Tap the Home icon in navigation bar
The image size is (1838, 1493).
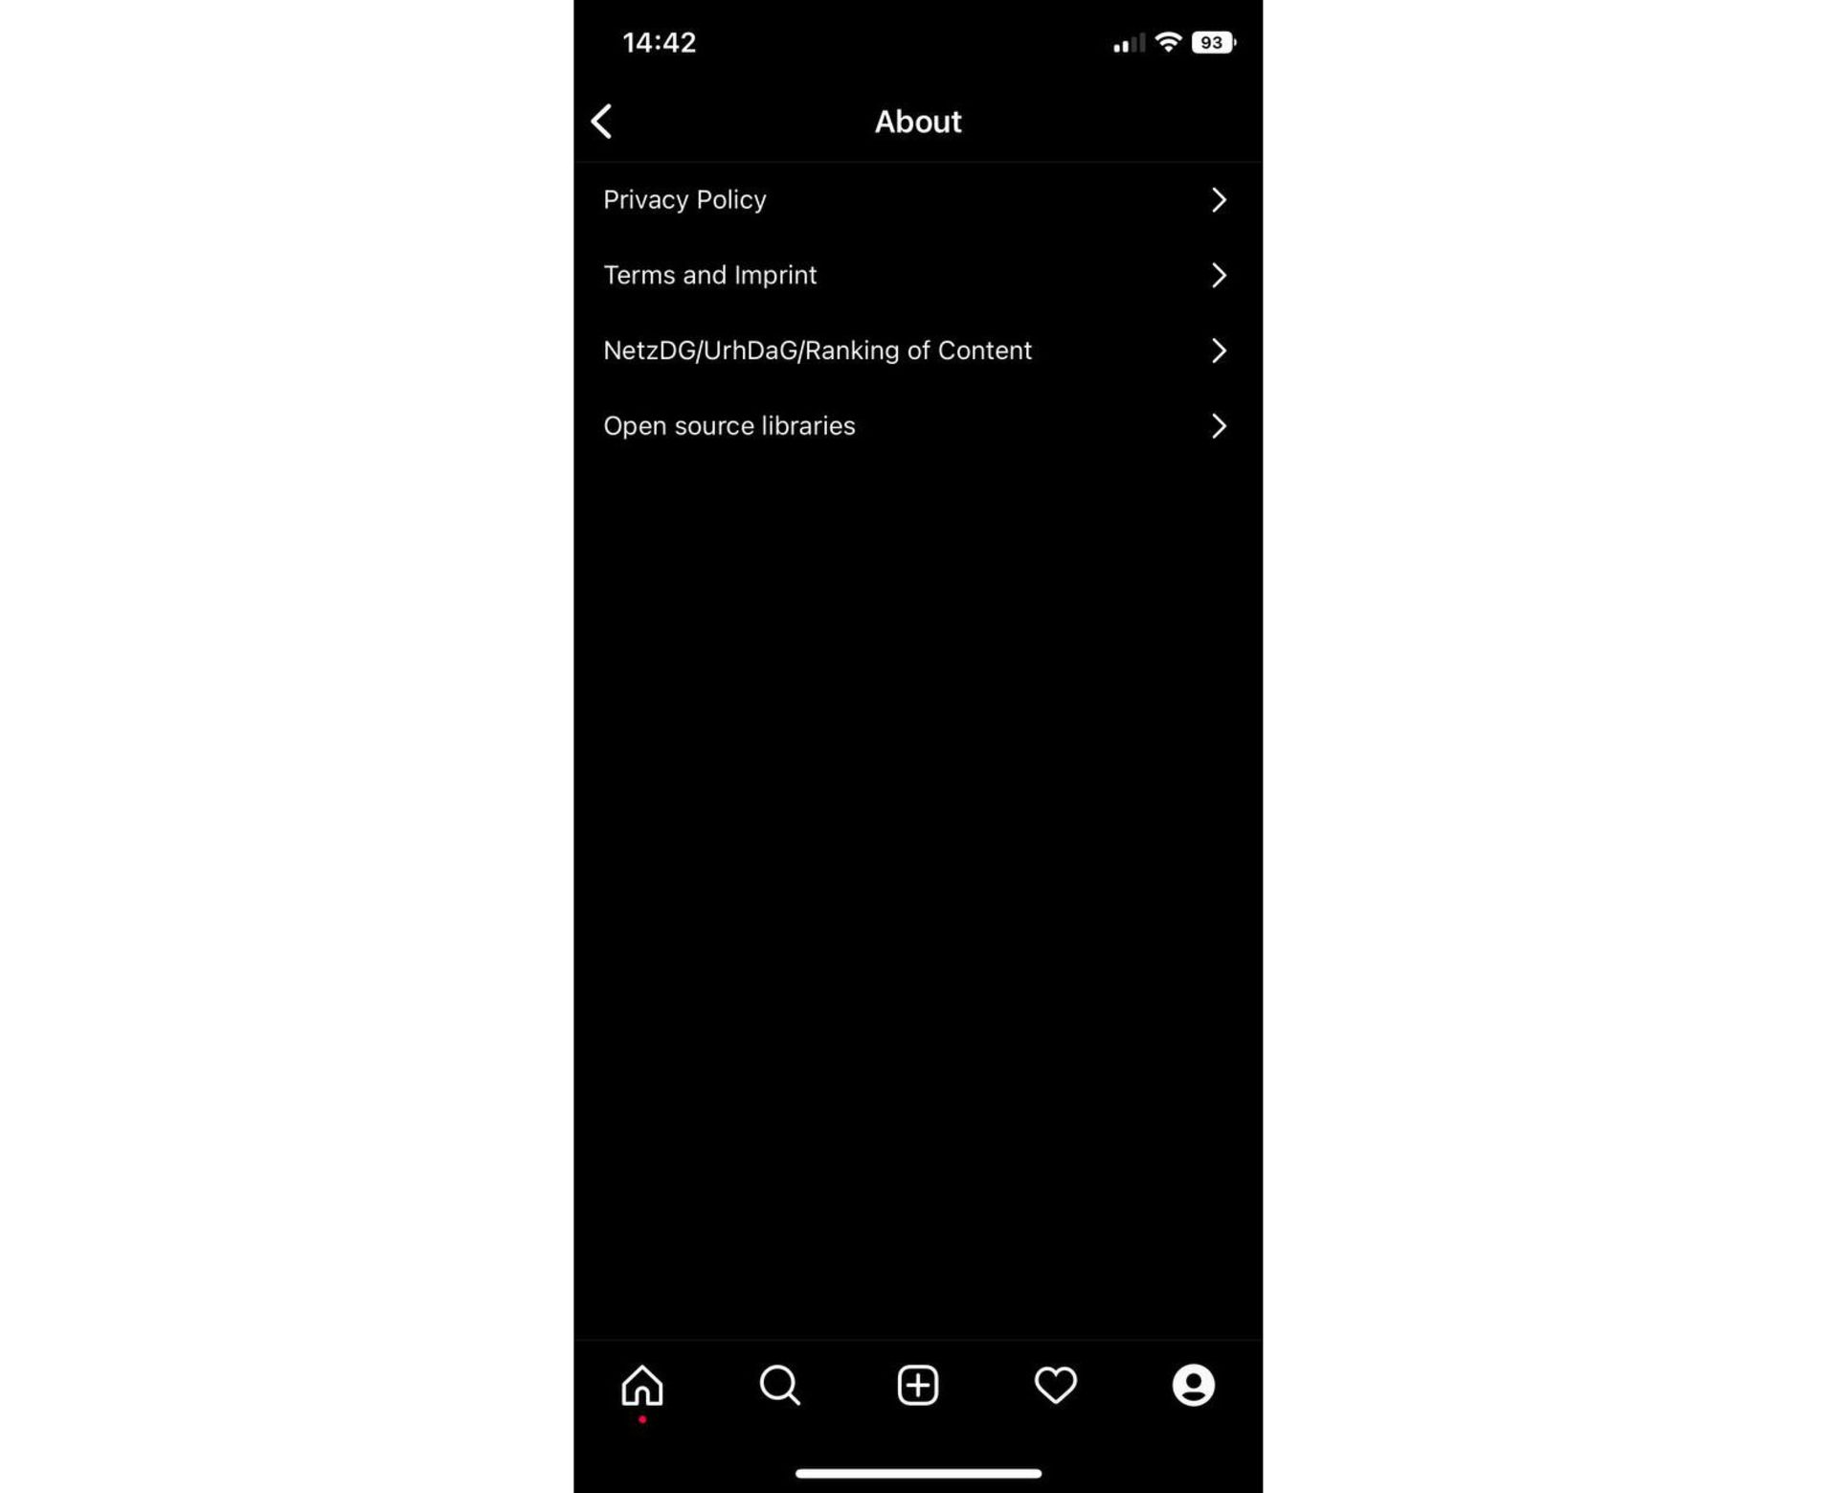641,1387
